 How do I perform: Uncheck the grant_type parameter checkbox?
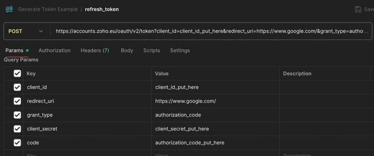17,115
